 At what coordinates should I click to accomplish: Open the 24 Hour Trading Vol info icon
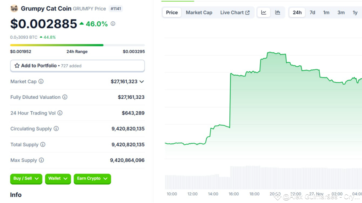tap(60, 113)
